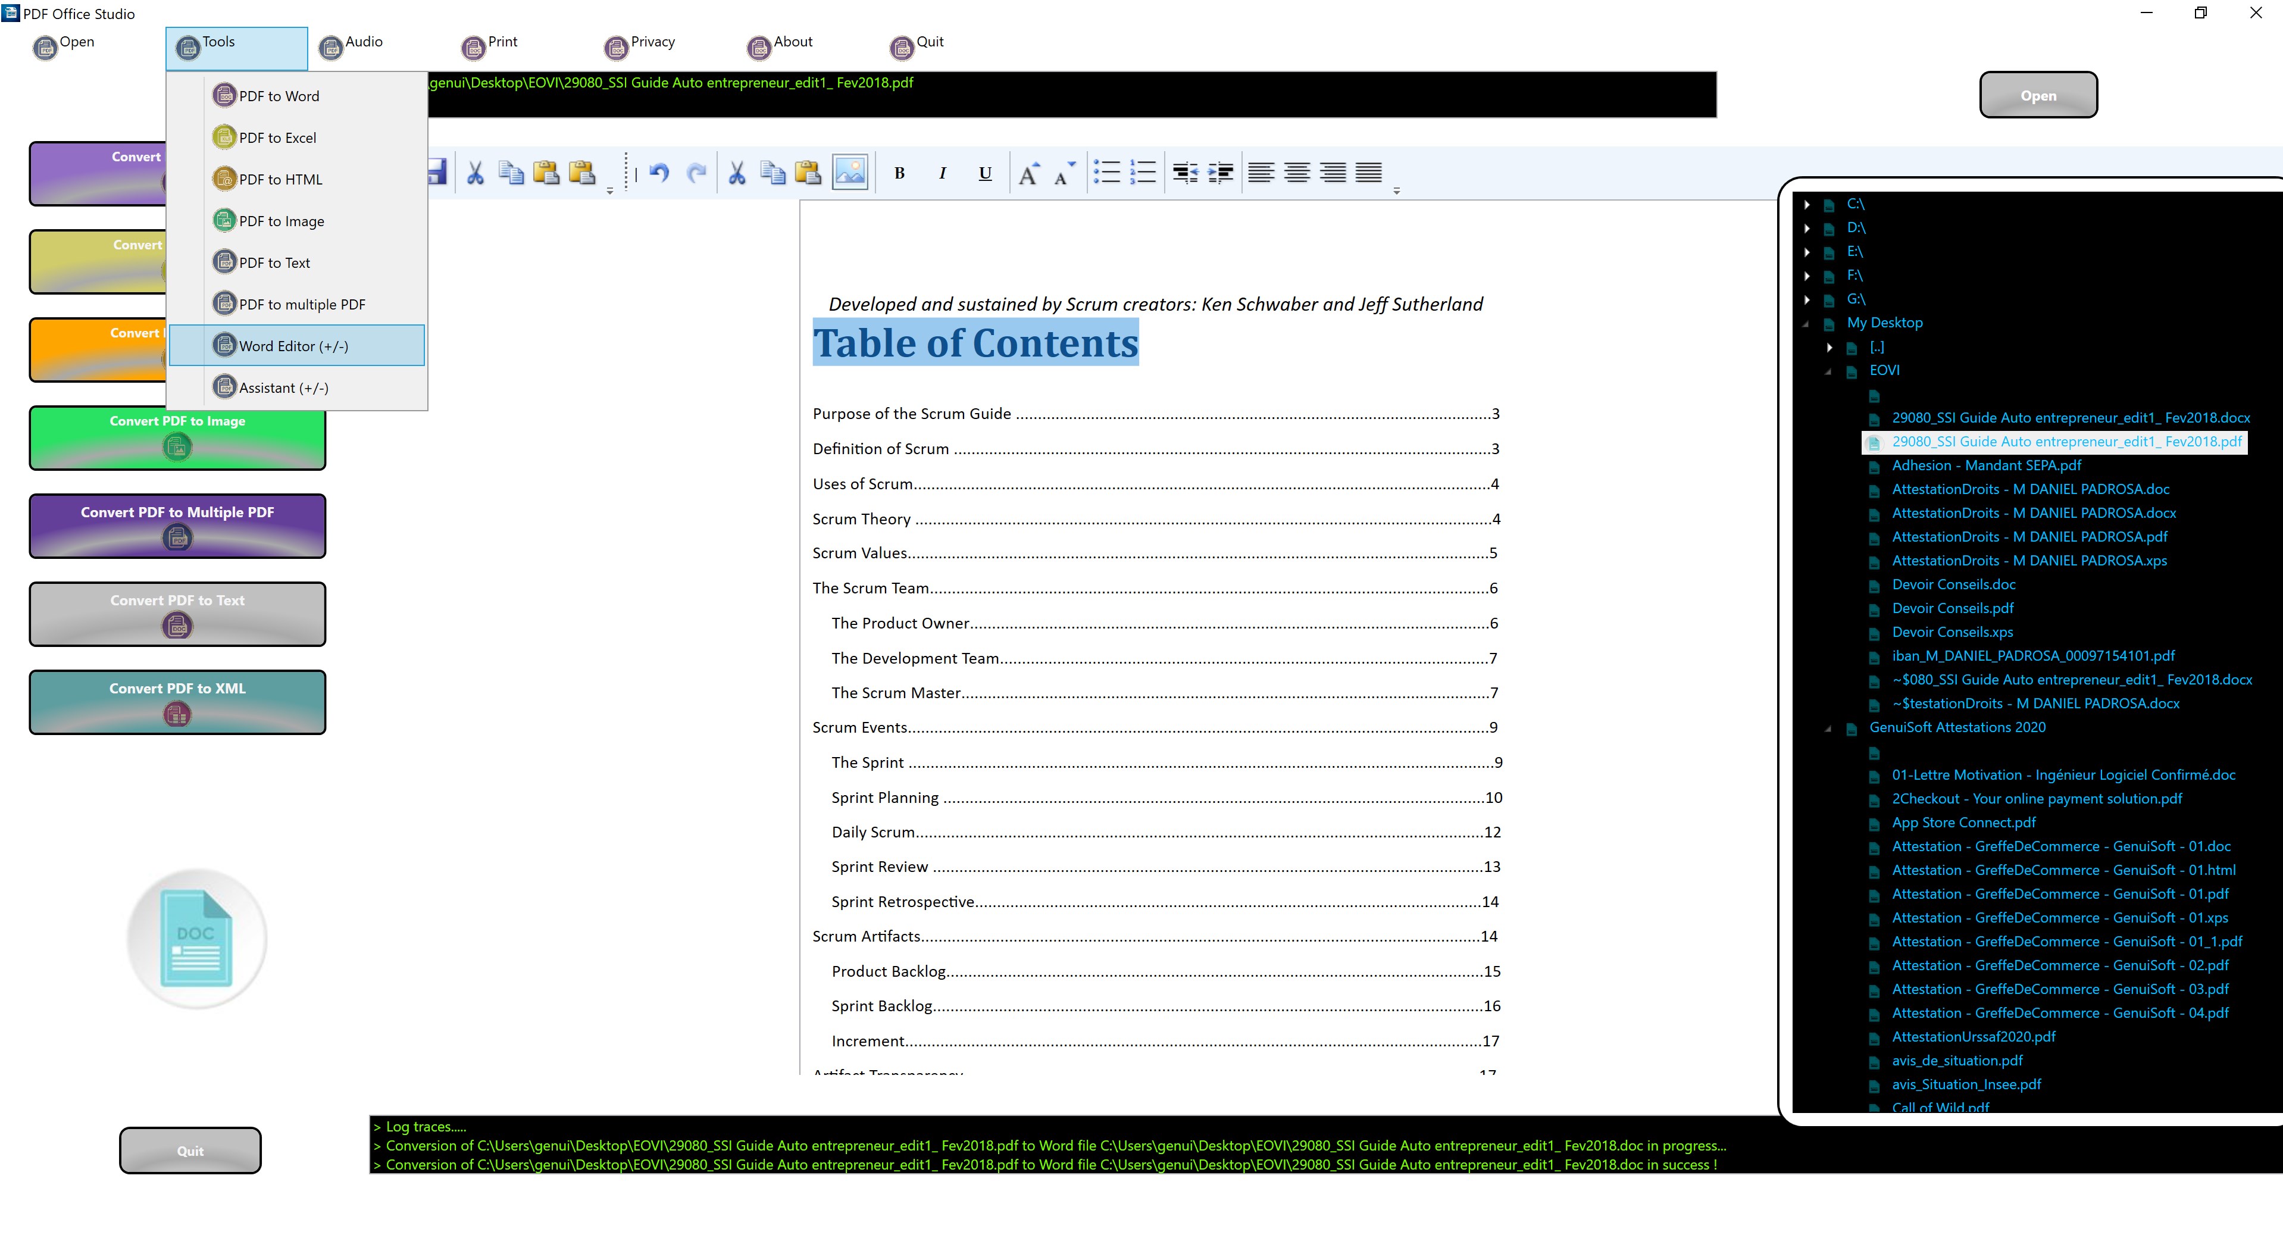Choose Assistant (+/-) from Tools menu

point(284,387)
